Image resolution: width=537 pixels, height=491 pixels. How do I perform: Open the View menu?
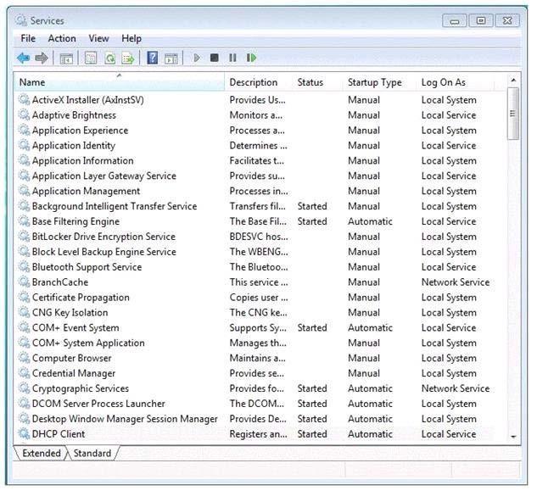pyautogui.click(x=98, y=38)
